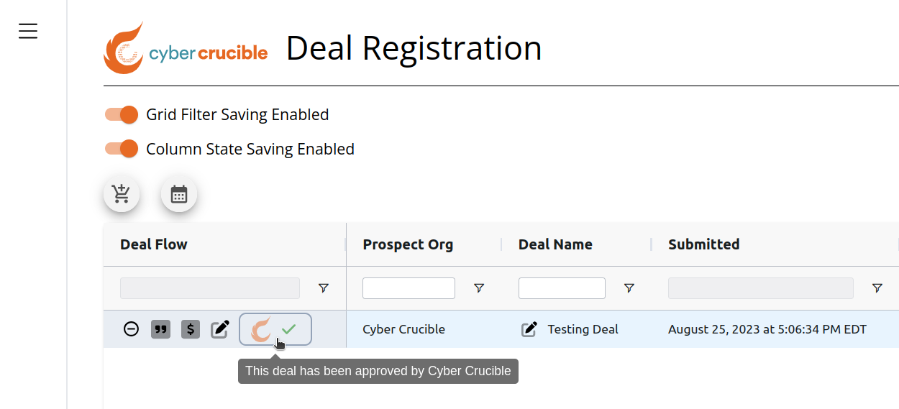
Task: Sort by the Prospect Org column header
Action: coord(408,244)
